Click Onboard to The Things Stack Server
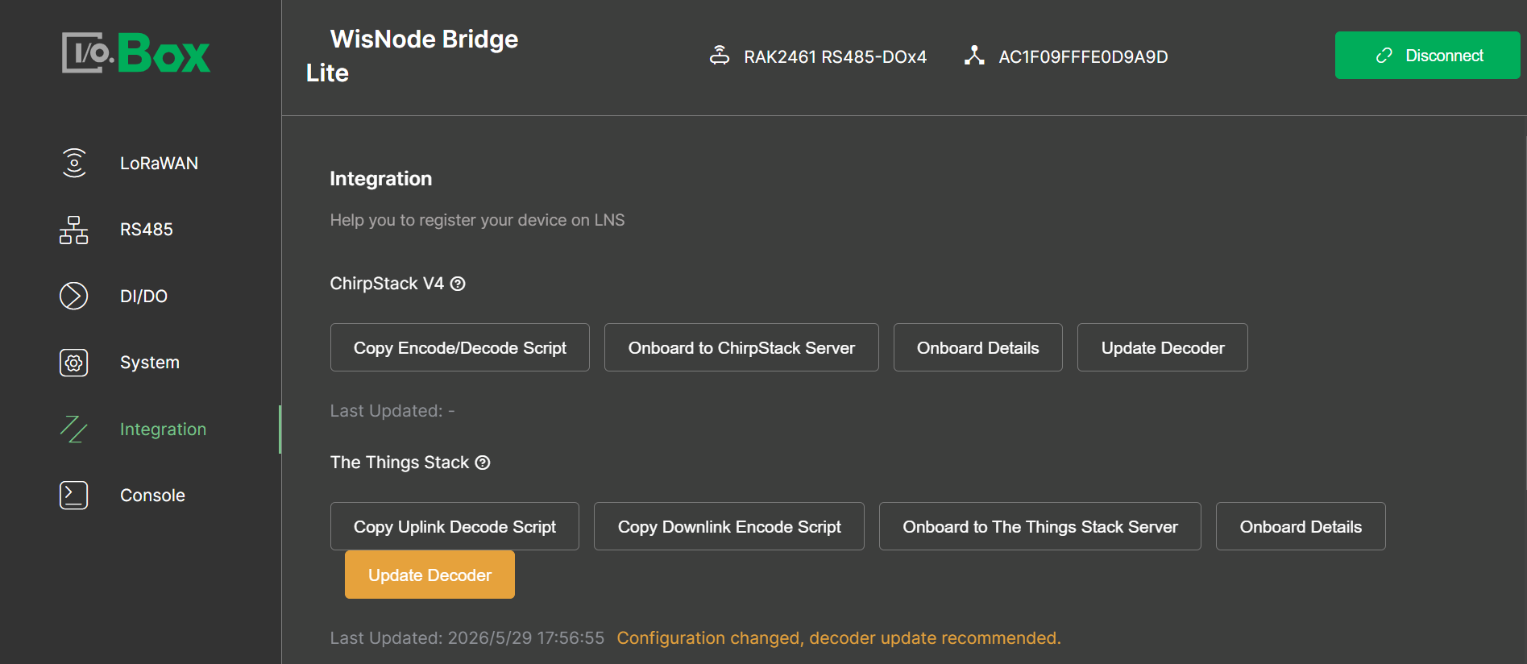Viewport: 1527px width, 664px height. [x=1040, y=526]
